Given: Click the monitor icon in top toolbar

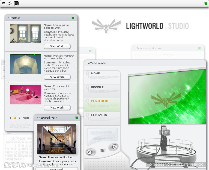Looking at the screenshot, I should pos(16,4).
